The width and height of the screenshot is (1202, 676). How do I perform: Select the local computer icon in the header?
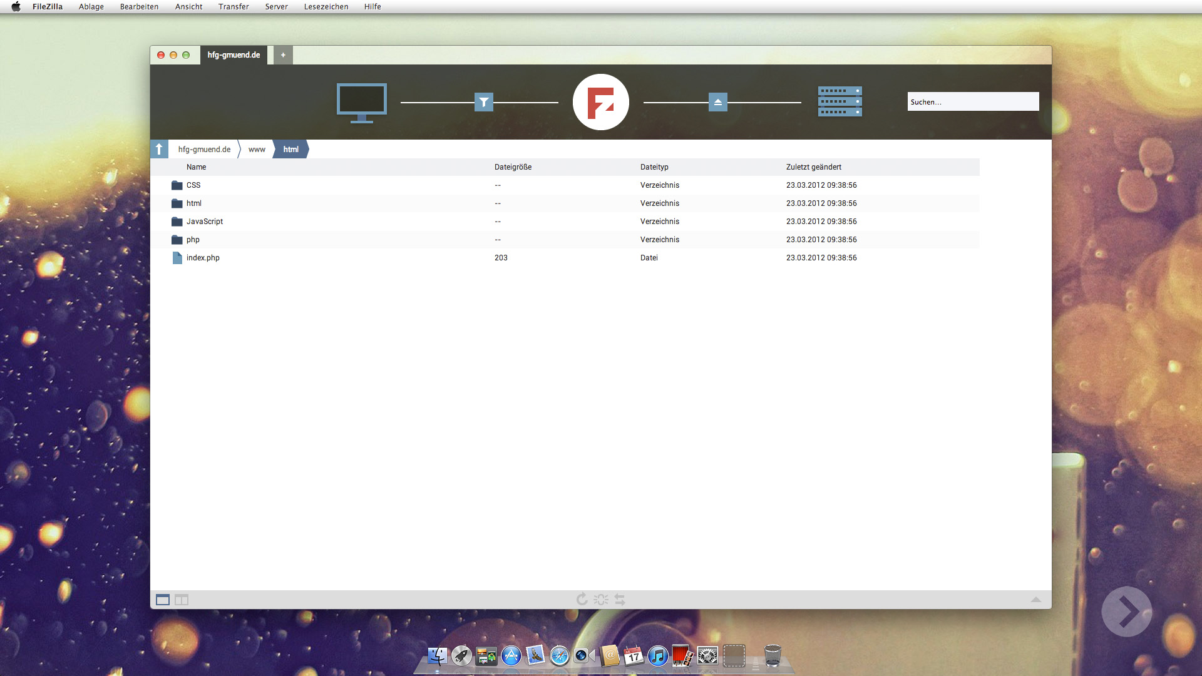[x=361, y=102]
